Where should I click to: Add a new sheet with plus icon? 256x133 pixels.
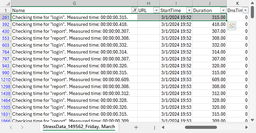(136, 127)
